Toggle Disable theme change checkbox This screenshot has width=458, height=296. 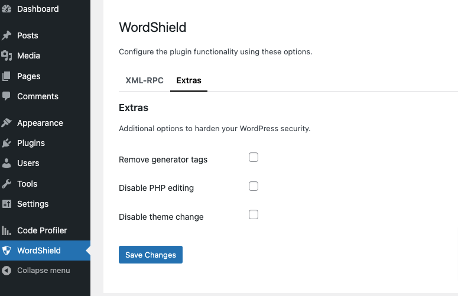[254, 214]
